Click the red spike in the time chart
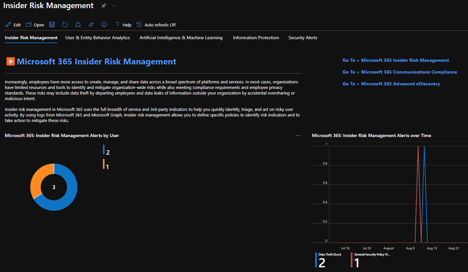The image size is (468, 272). tap(418, 194)
